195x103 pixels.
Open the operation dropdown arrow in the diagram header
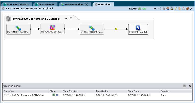[x=66, y=19]
